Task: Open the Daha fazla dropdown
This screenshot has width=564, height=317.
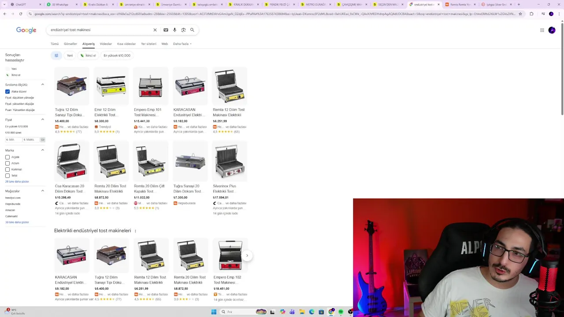Action: click(182, 44)
